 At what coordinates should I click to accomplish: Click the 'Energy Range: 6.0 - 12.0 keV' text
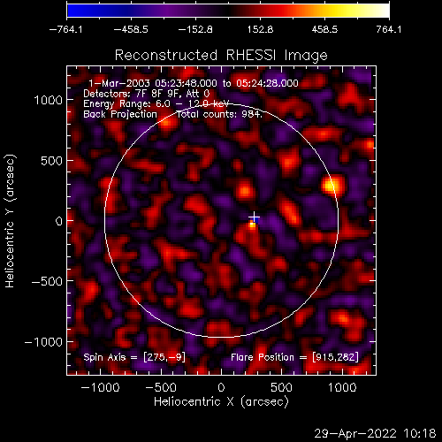click(156, 103)
